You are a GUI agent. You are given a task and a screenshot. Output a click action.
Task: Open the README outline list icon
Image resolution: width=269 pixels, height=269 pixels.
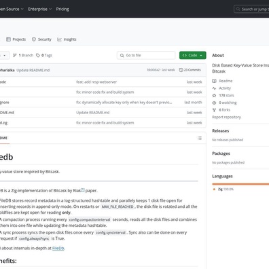pos(200,138)
